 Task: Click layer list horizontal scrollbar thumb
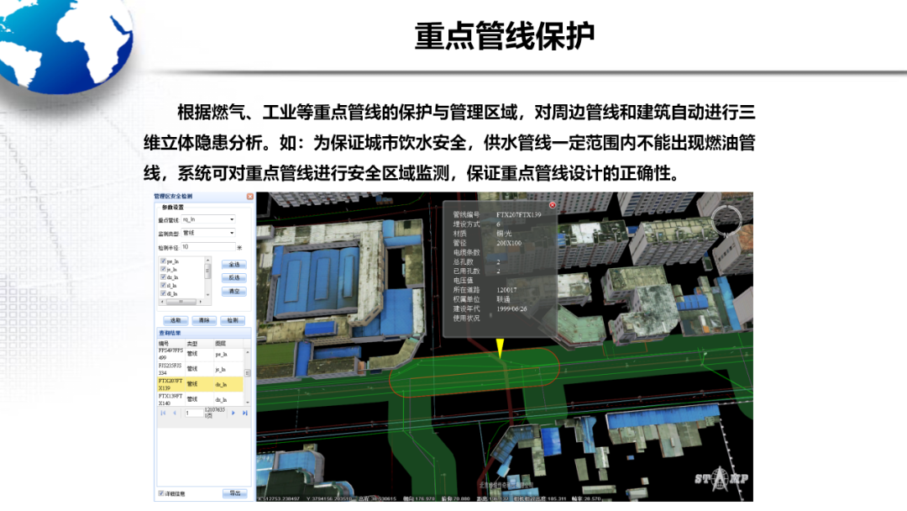181,302
